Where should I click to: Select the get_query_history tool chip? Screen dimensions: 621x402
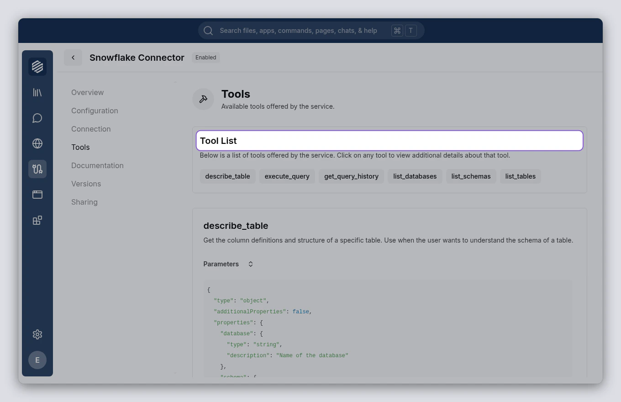(x=351, y=176)
